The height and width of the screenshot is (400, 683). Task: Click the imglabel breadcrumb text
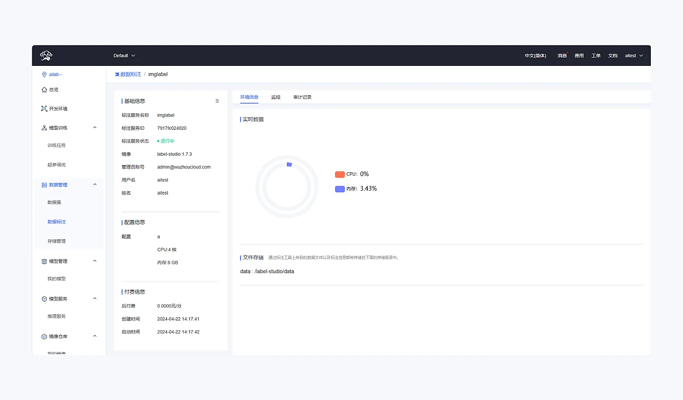[158, 74]
